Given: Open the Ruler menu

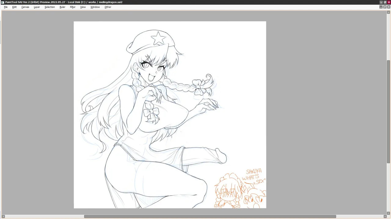Looking at the screenshot, I should pos(62,7).
